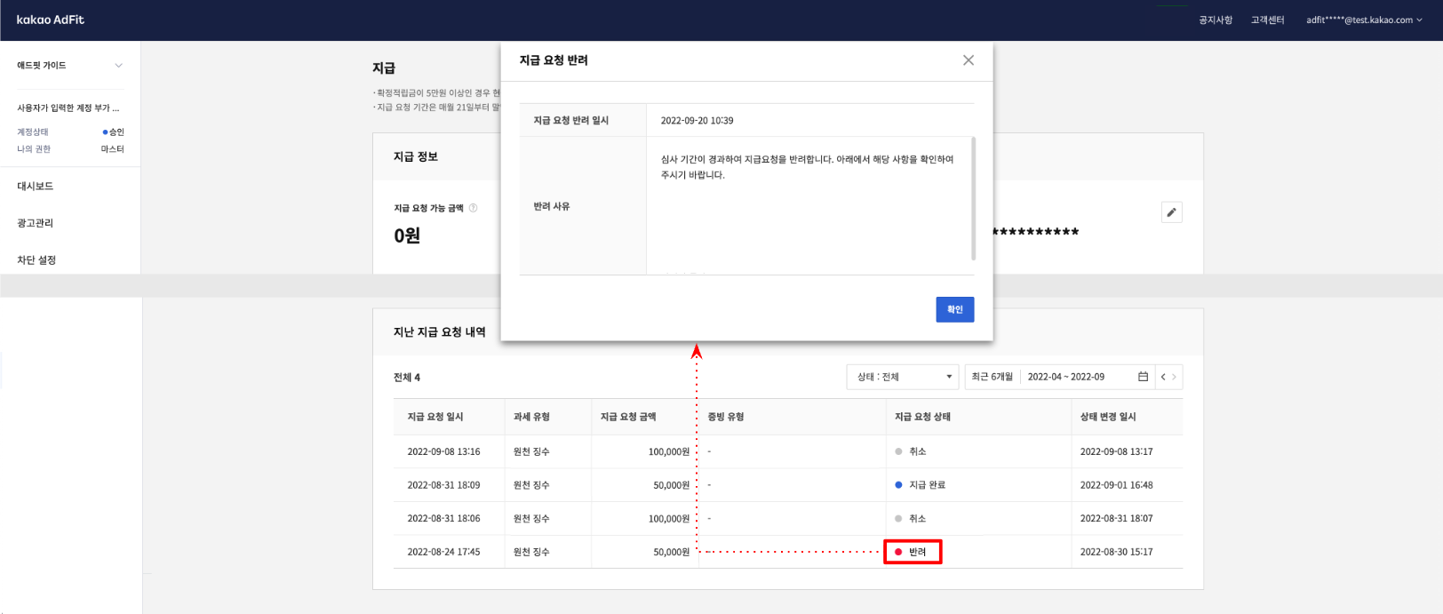Go to previous period with left arrow
Viewport: 1443px width, 614px height.
click(x=1163, y=377)
